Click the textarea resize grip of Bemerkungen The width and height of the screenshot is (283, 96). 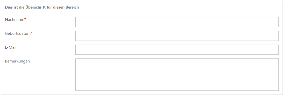[277, 89]
